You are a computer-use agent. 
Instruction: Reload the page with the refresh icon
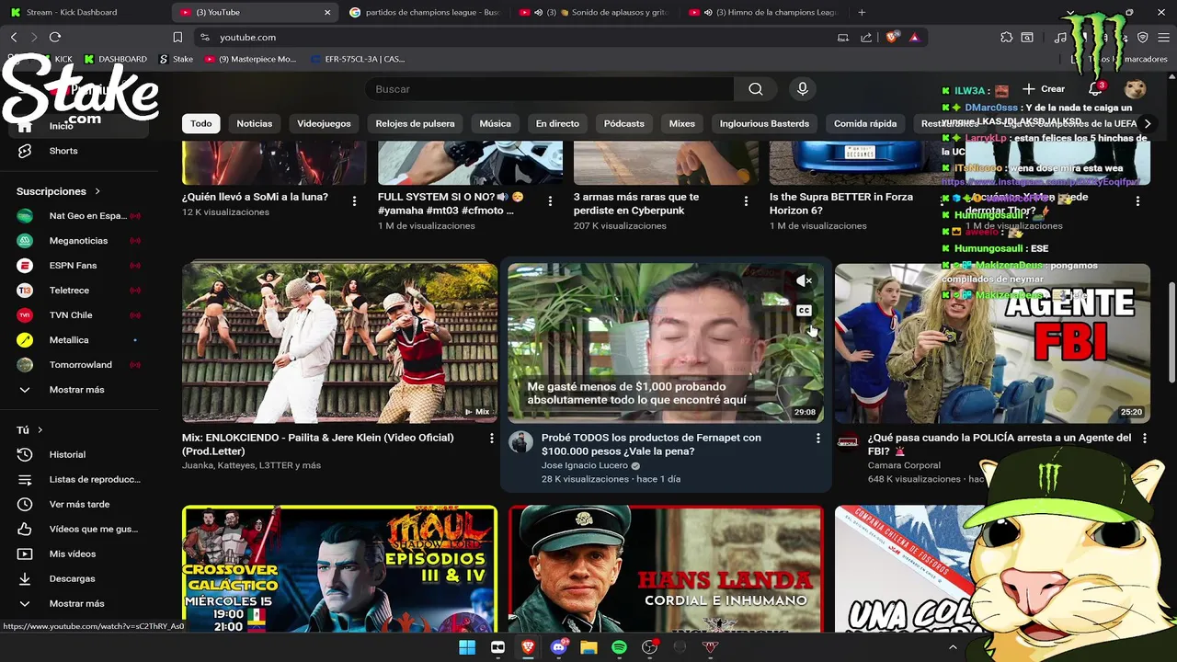pyautogui.click(x=55, y=38)
